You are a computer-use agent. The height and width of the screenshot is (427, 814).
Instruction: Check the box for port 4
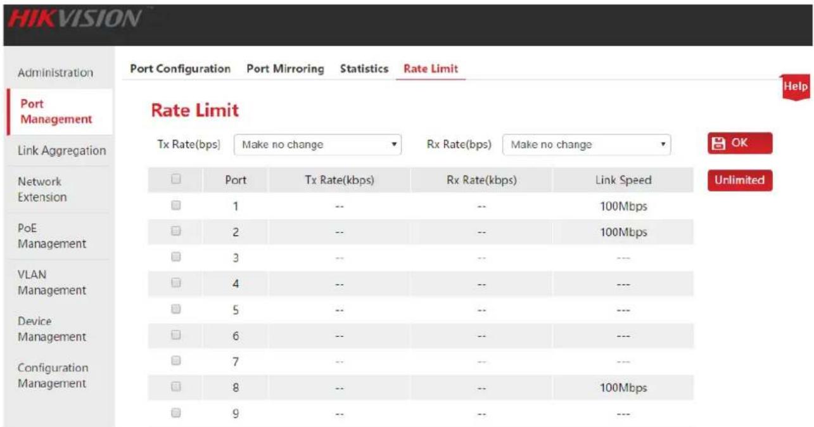point(176,284)
